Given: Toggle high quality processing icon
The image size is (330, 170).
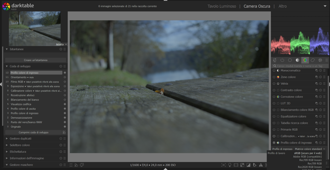Looking at the screenshot, I should (236, 165).
